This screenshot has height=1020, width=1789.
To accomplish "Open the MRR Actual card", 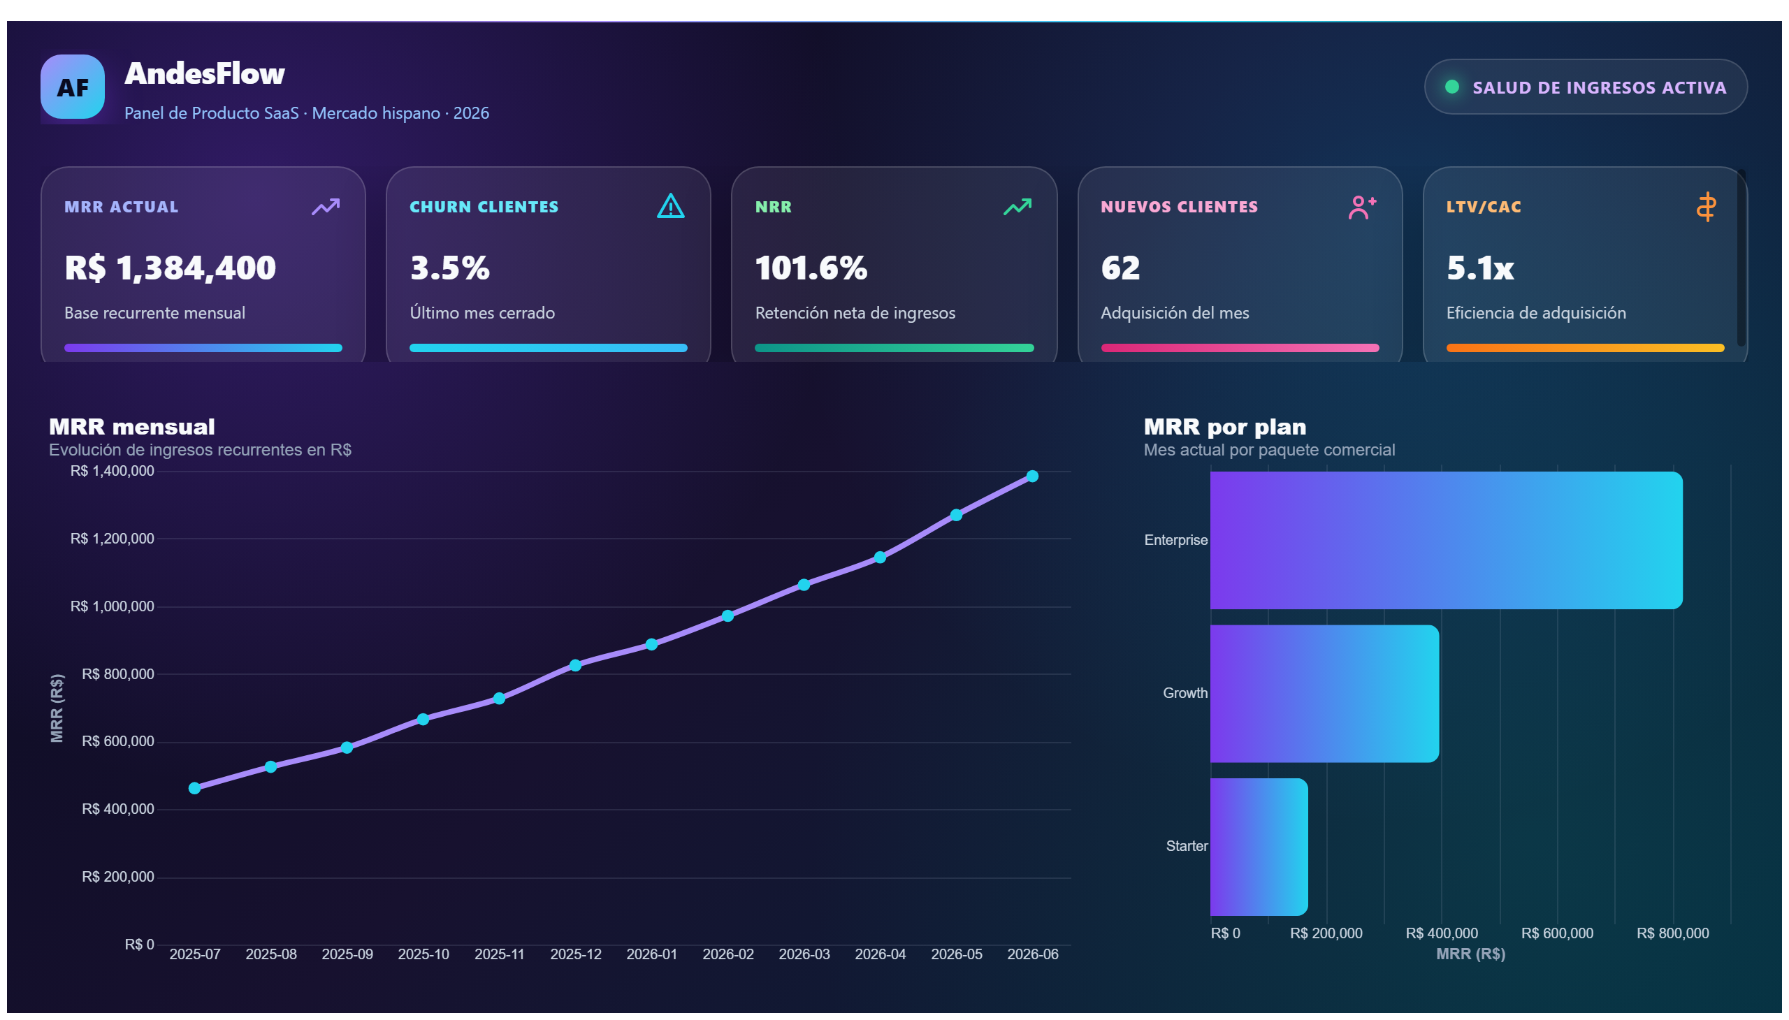I will 203,265.
